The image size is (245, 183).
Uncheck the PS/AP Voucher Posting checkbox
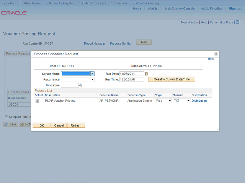(x=37, y=101)
